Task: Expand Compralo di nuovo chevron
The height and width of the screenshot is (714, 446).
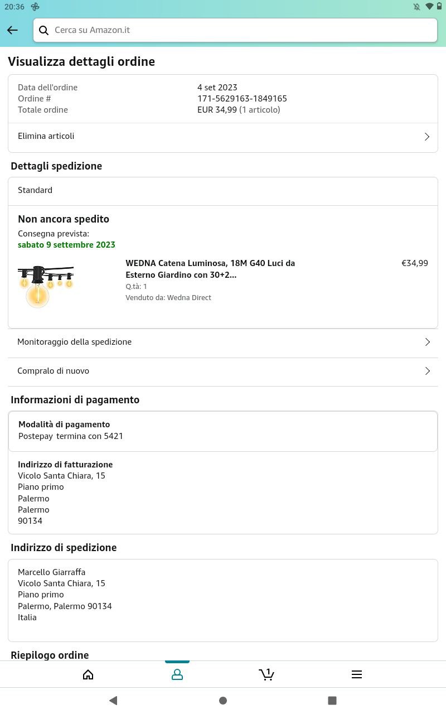Action: click(x=428, y=371)
